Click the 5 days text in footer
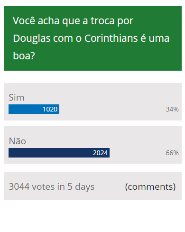This screenshot has height=232, width=185. [81, 187]
